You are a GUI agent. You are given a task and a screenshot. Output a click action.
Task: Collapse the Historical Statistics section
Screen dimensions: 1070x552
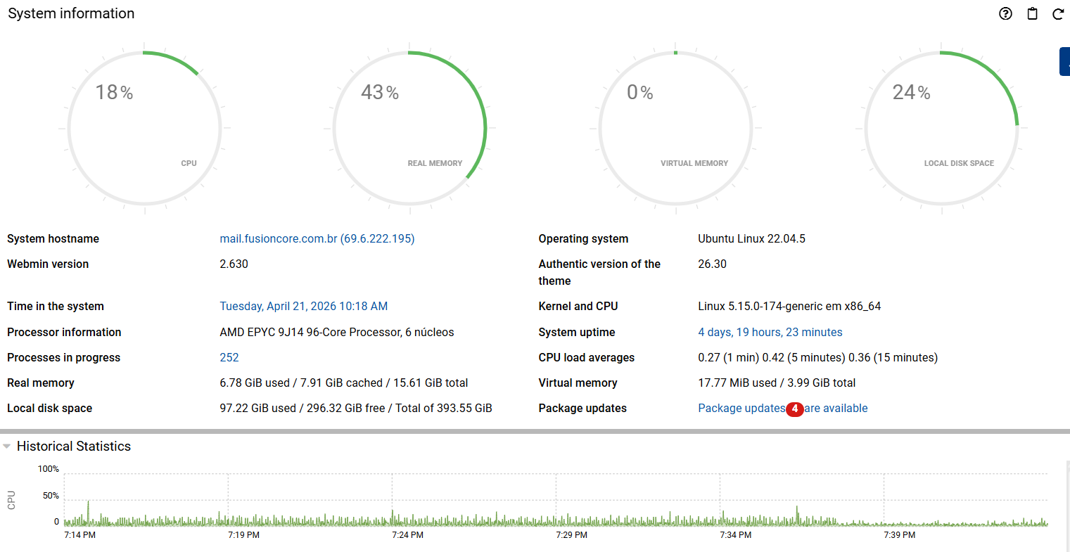pyautogui.click(x=8, y=445)
